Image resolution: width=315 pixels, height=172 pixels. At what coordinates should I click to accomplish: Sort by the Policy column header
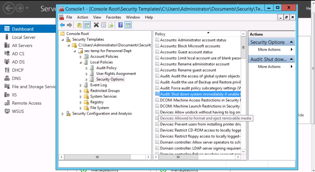pyautogui.click(x=197, y=34)
